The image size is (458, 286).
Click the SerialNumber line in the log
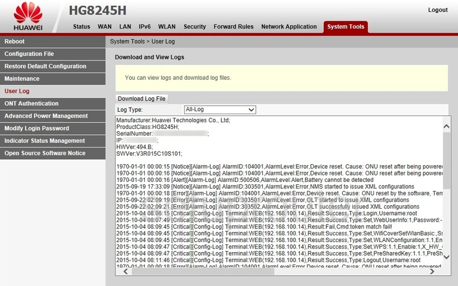(162, 134)
